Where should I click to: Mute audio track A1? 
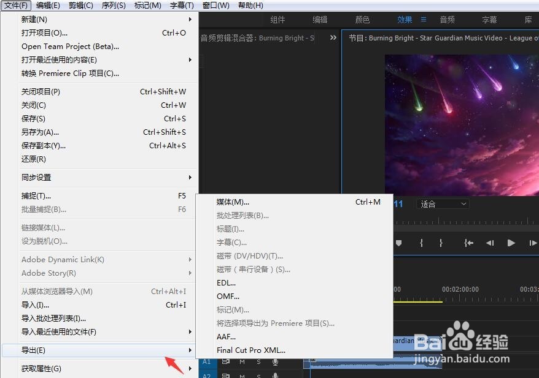click(x=242, y=362)
